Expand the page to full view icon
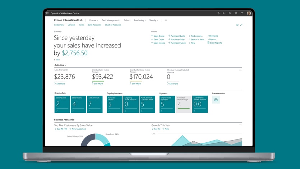Image resolution: width=300 pixels, height=169 pixels. pos(241,25)
